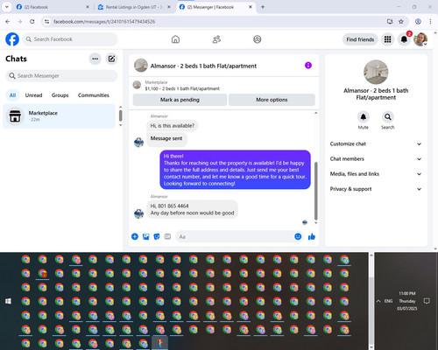
Task: Reload the page in Chrome
Action: coord(32,22)
